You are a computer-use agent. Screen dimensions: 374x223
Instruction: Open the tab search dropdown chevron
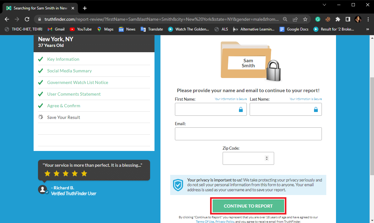pos(324,5)
